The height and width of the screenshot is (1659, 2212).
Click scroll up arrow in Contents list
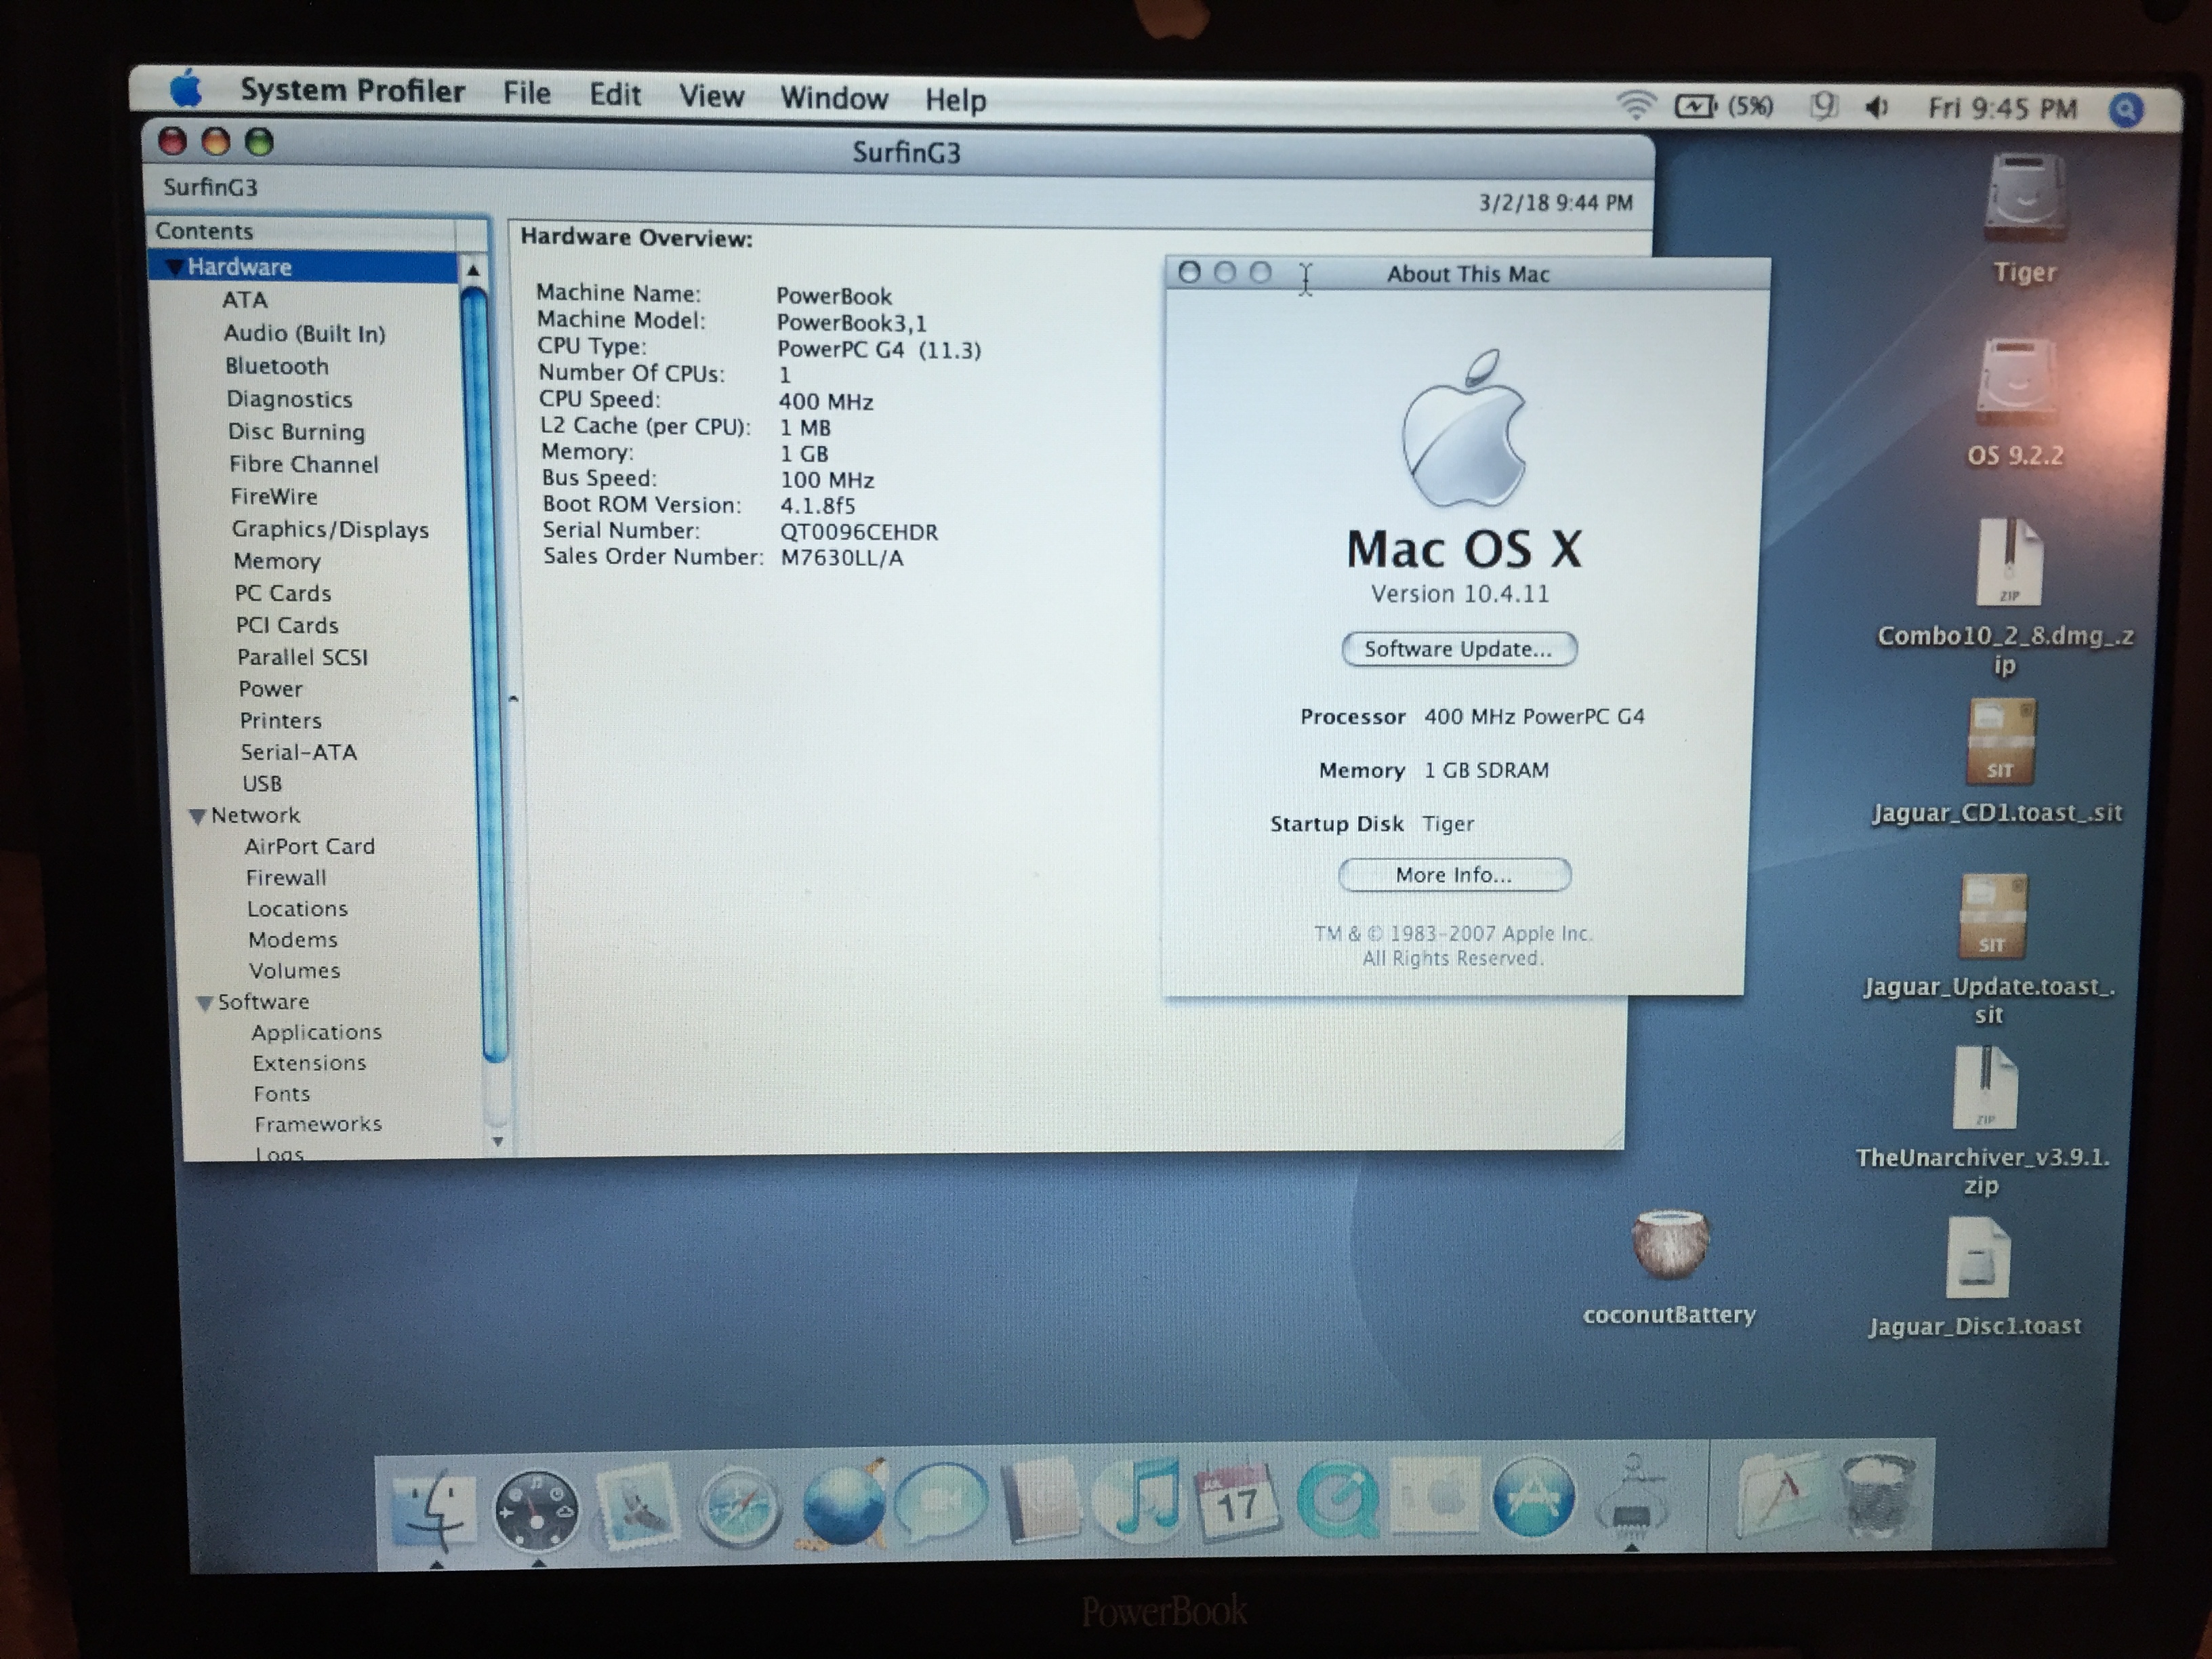point(473,270)
